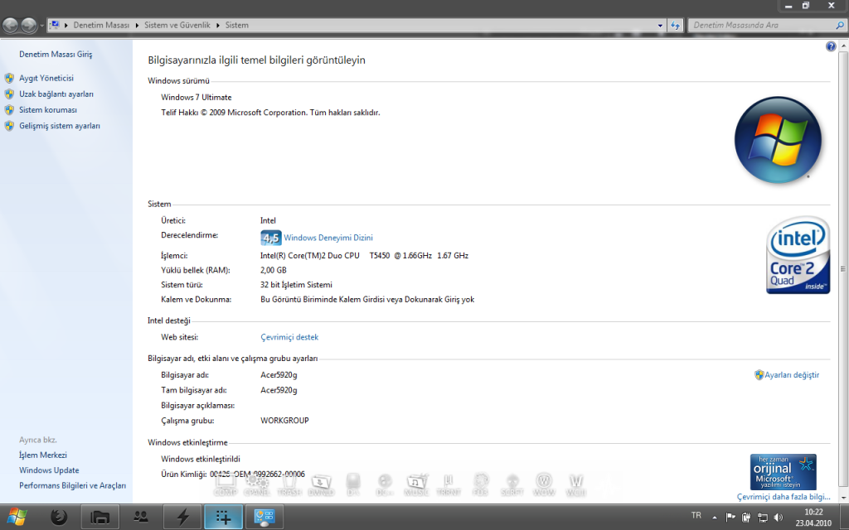Go back with the Back arrow button
This screenshot has width=849, height=530.
tap(10, 25)
